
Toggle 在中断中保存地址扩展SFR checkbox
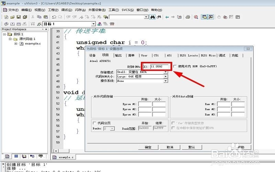[173, 128]
